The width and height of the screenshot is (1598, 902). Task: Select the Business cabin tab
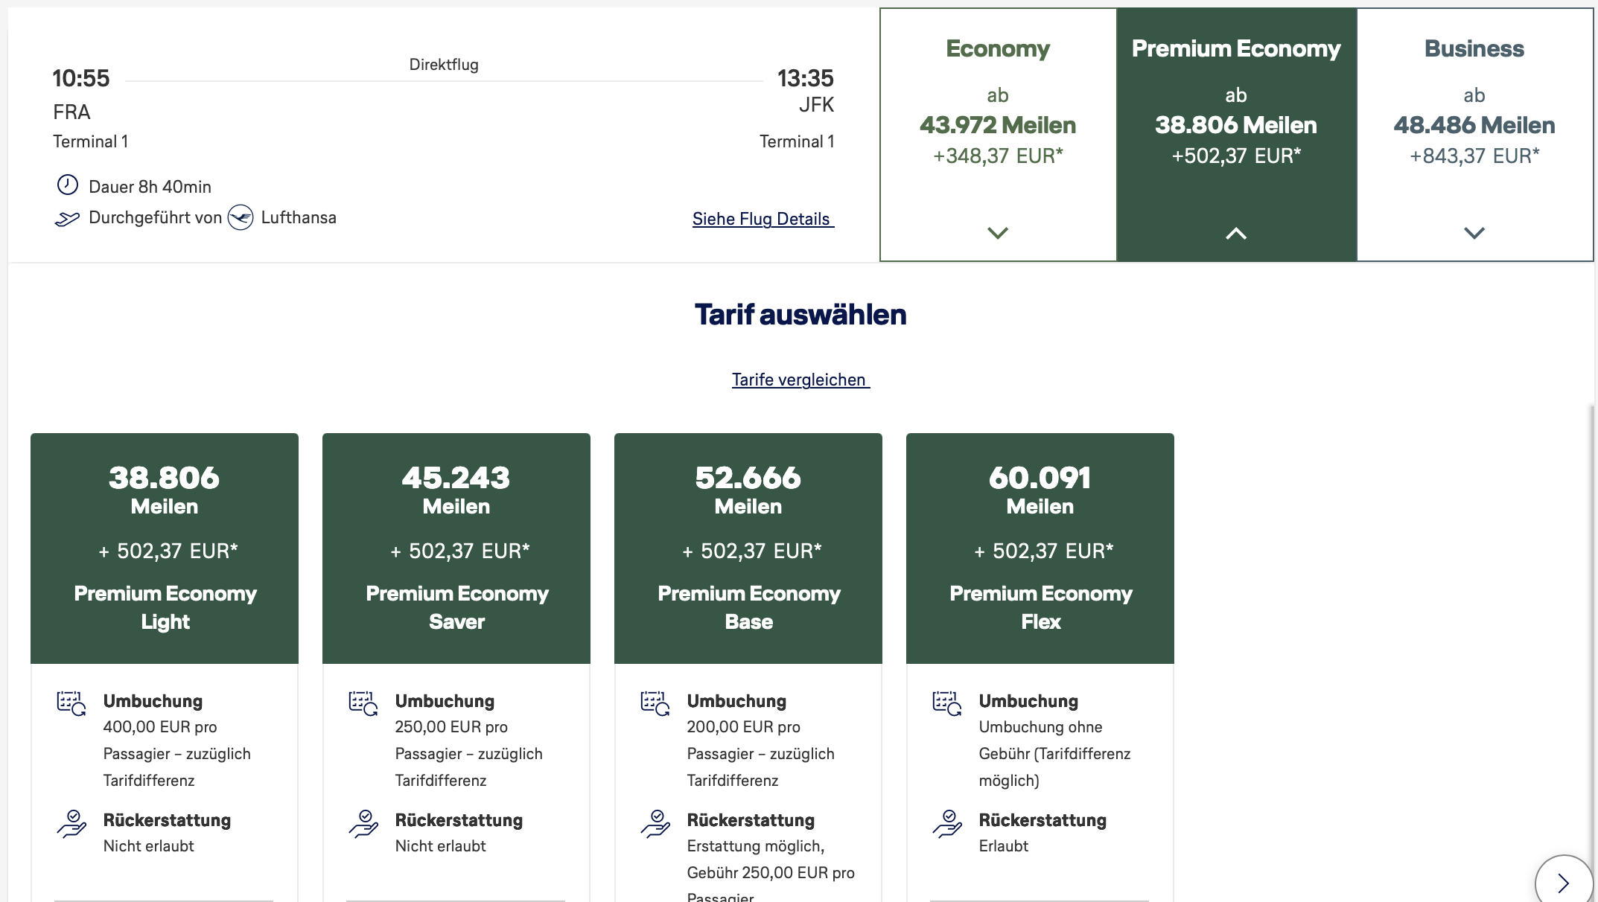(1474, 135)
